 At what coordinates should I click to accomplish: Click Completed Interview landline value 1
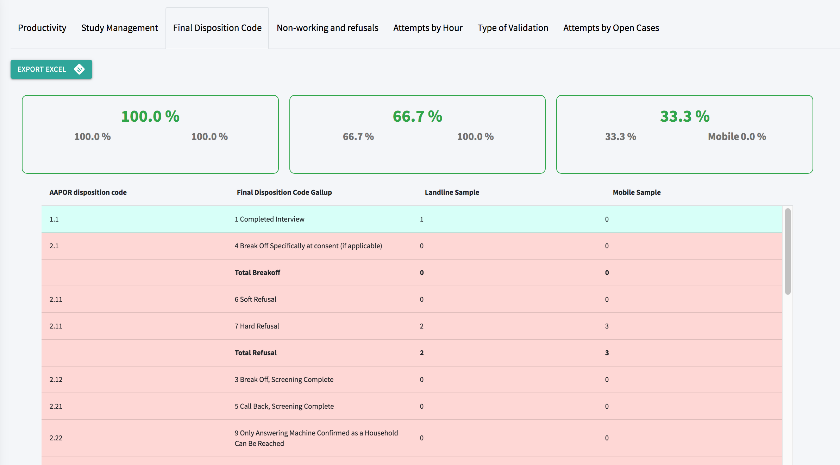coord(422,219)
